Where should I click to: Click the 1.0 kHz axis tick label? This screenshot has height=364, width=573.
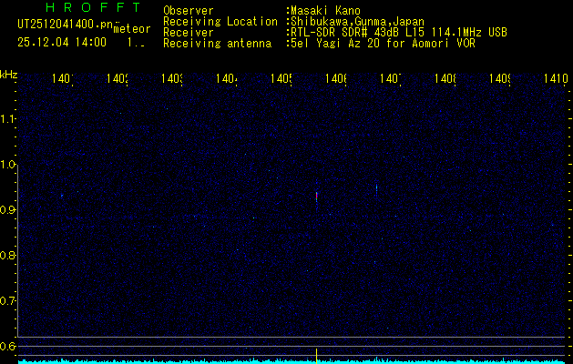tap(7, 165)
